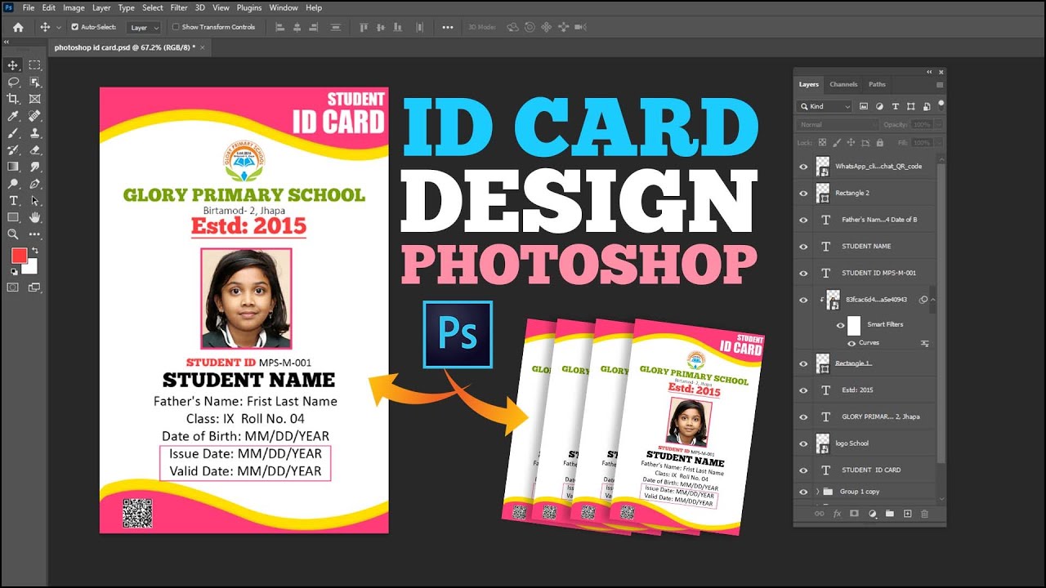Select the Frame tool

coord(35,99)
